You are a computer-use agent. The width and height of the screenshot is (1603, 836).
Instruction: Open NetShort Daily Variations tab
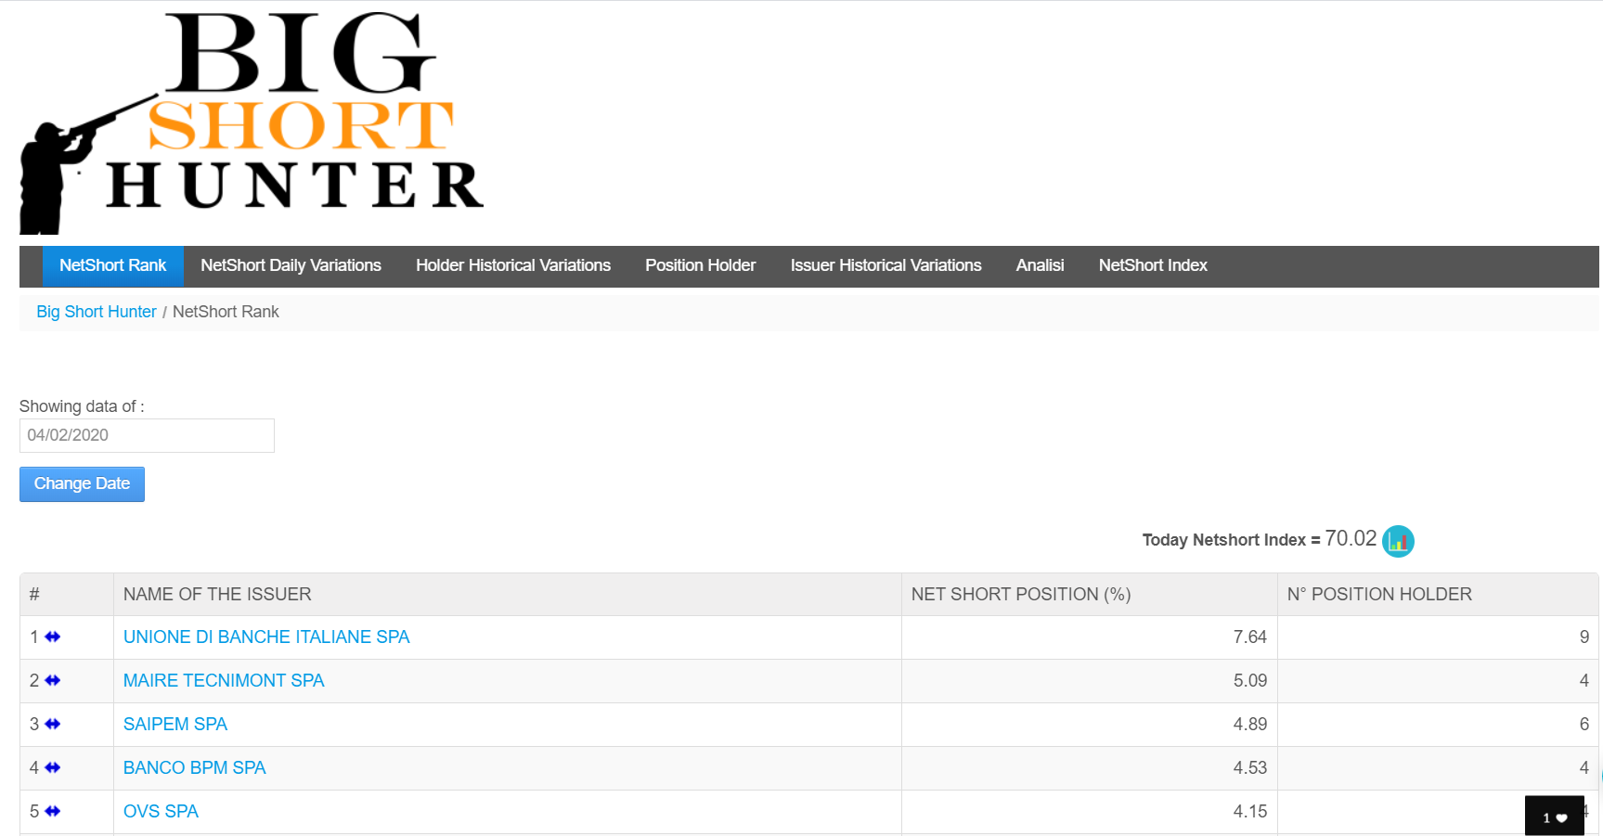tap(291, 266)
